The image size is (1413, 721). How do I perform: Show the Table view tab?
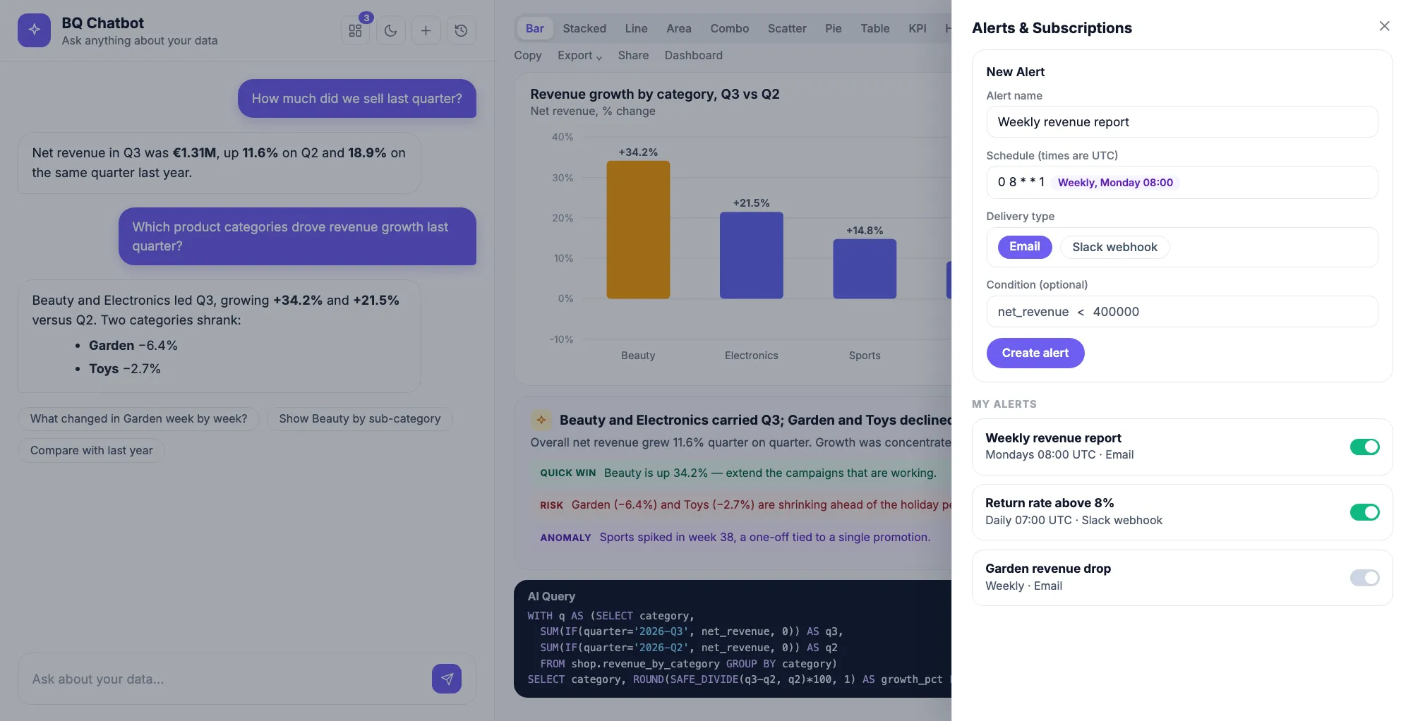(875, 28)
